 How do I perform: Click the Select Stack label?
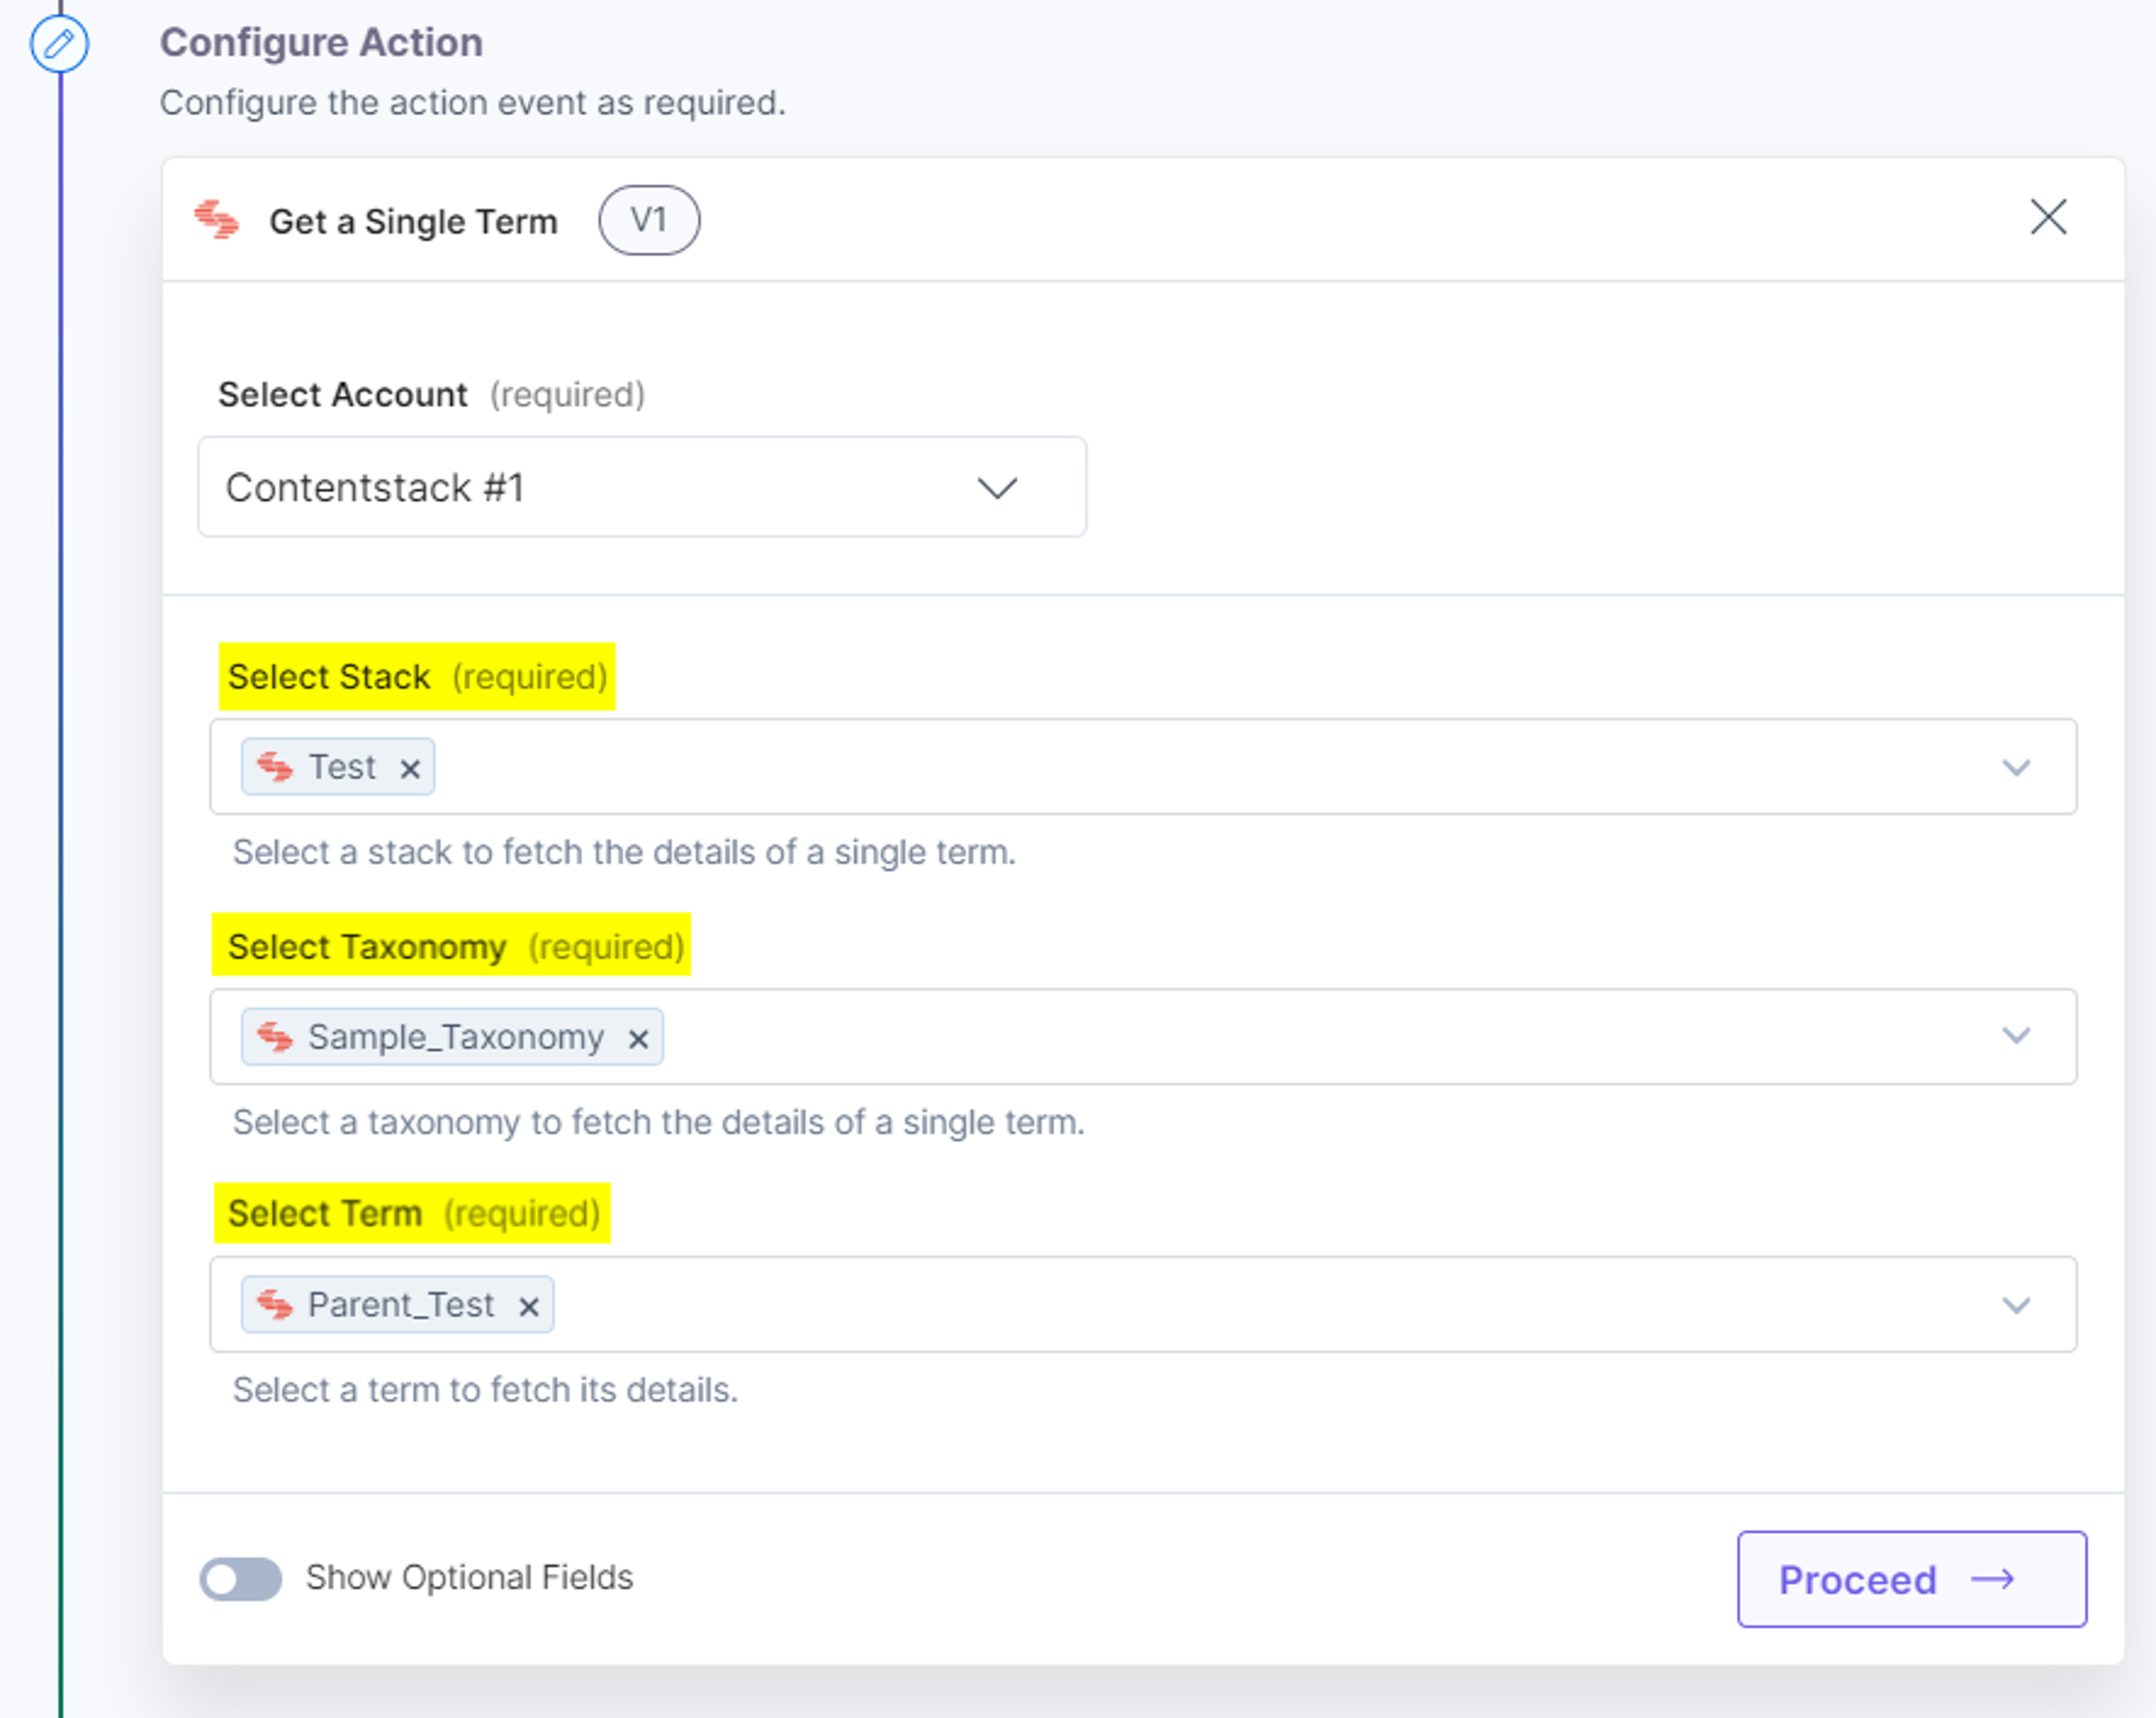click(329, 677)
